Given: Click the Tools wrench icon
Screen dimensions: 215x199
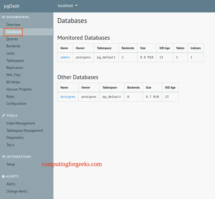Looking at the screenshot, I should click(x=4, y=116).
